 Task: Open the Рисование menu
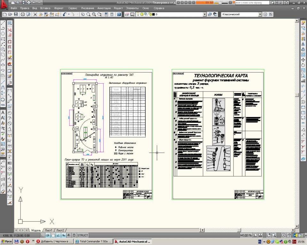coord(88,8)
